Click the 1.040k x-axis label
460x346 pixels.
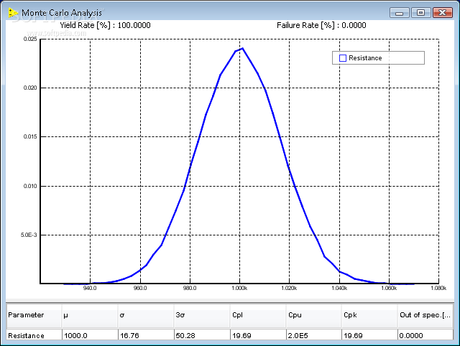(339, 289)
